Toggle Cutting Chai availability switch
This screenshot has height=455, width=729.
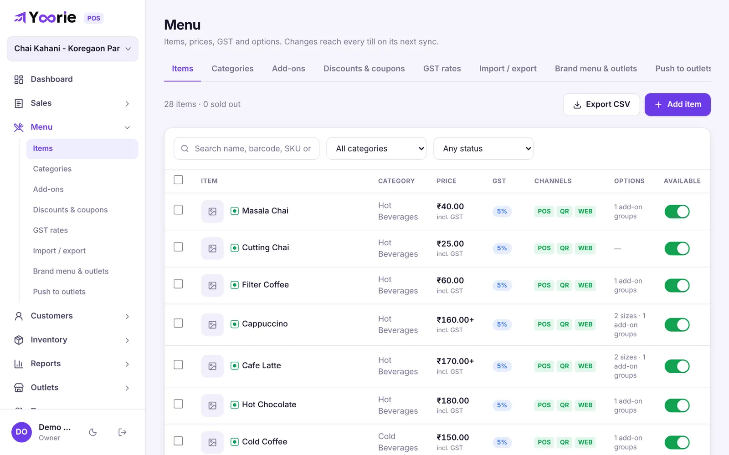click(677, 248)
